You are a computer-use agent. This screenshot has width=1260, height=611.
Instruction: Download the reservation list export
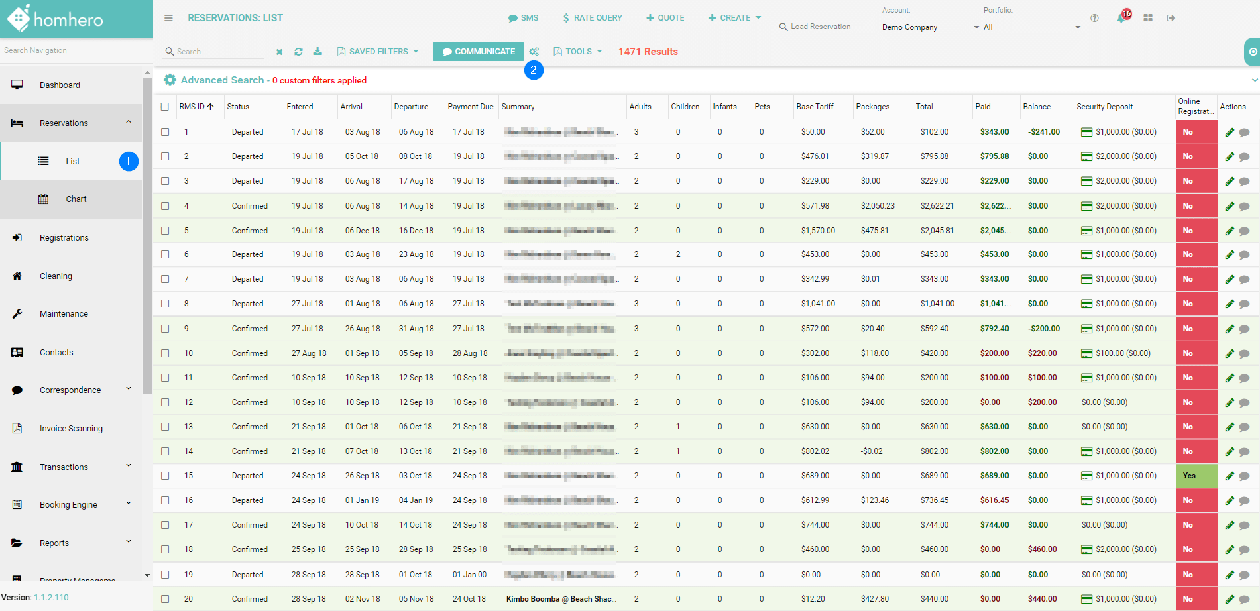tap(318, 51)
